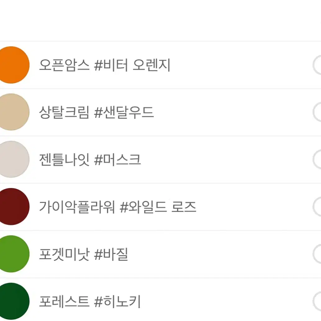The image size is (321, 321).
Task: Pick the 포레스트 #히노키 radio button
Action: [317, 301]
